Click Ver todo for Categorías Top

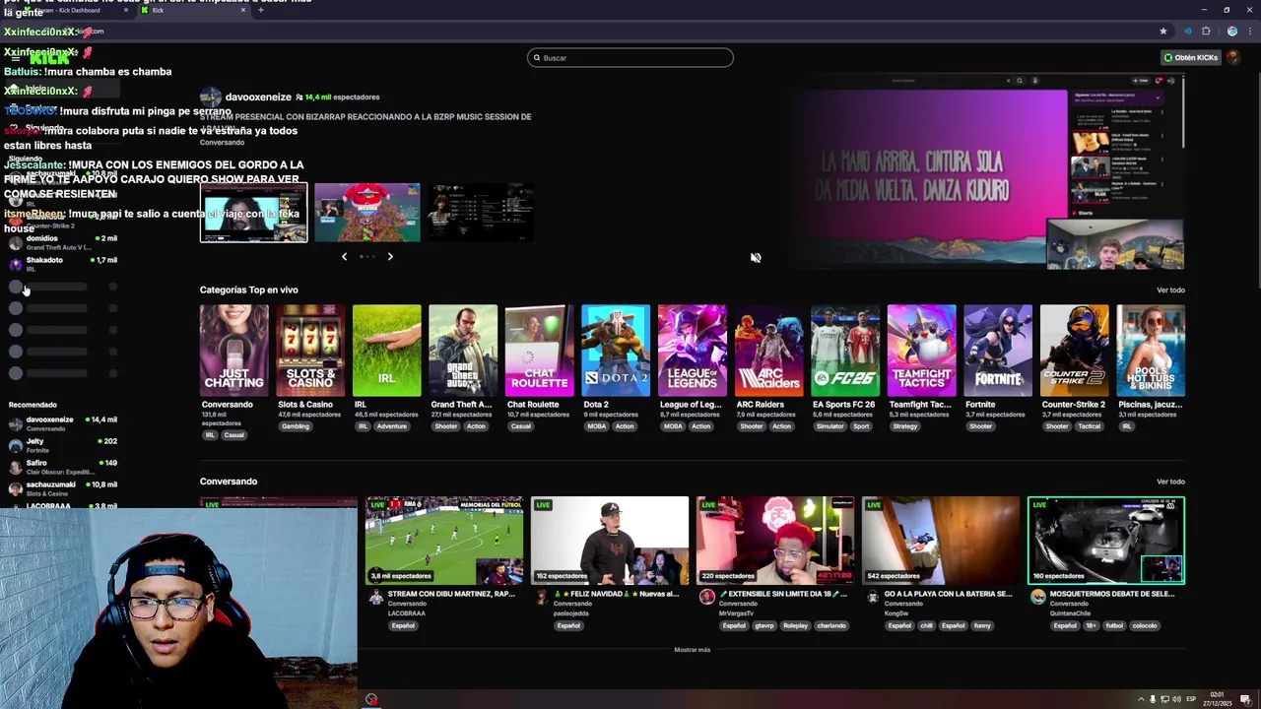tap(1170, 290)
